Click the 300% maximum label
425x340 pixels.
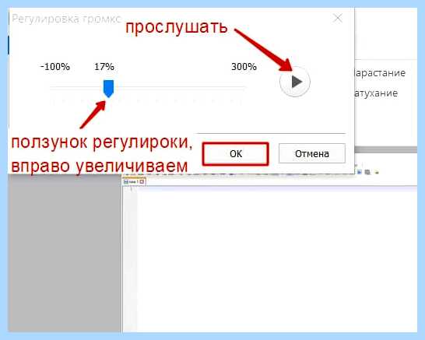tap(244, 67)
